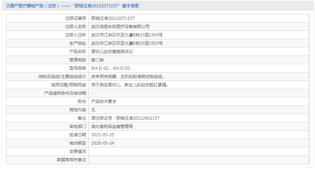
Task: Click the label 有效期至
Action: coord(78,143)
